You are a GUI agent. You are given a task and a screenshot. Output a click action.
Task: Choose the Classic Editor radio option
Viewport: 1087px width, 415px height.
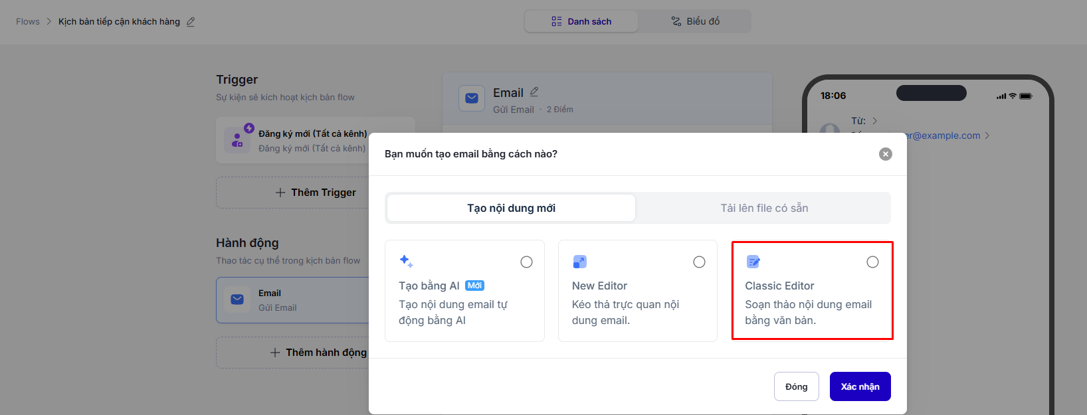click(872, 262)
